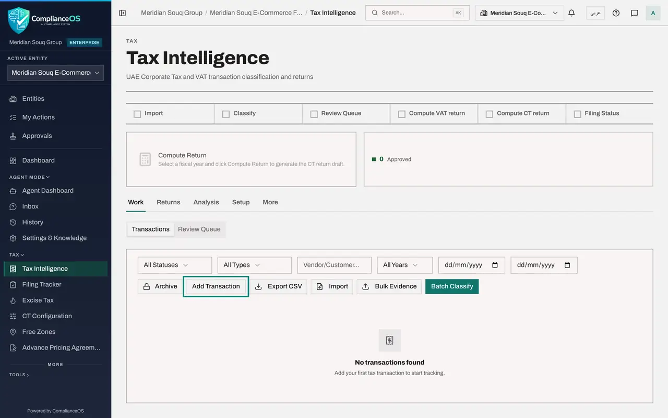Click Batch Classify button
The image size is (668, 418).
452,286
